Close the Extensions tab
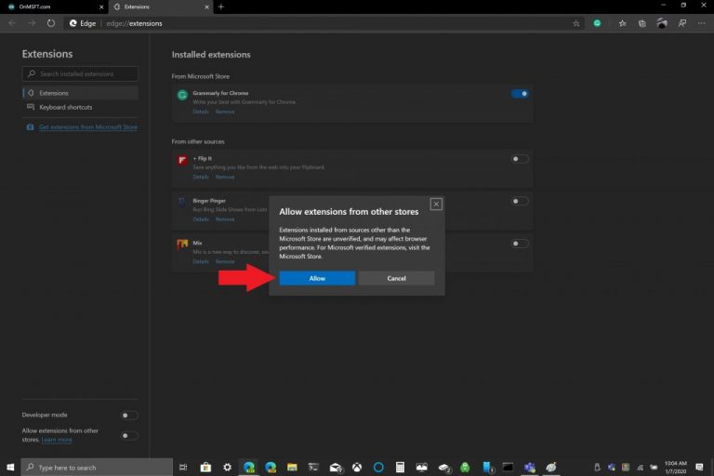Screen dimensions: 714x476 pos(206,7)
